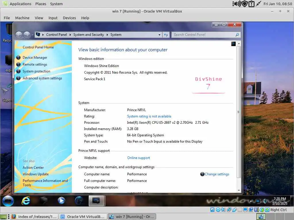Click the Windows 7 network tray icon

point(258,201)
